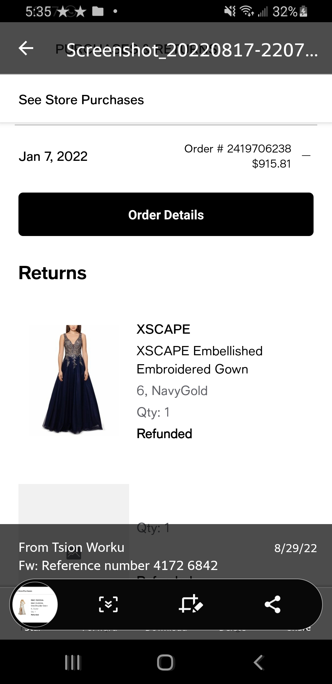The image size is (332, 684).
Task: Open See Store Purchases
Action: click(x=81, y=100)
